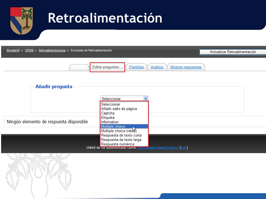Open Rosa Elizabeth Baigts Gutierrez profile link
This screenshot has width=266, height=199.
[x=158, y=148]
